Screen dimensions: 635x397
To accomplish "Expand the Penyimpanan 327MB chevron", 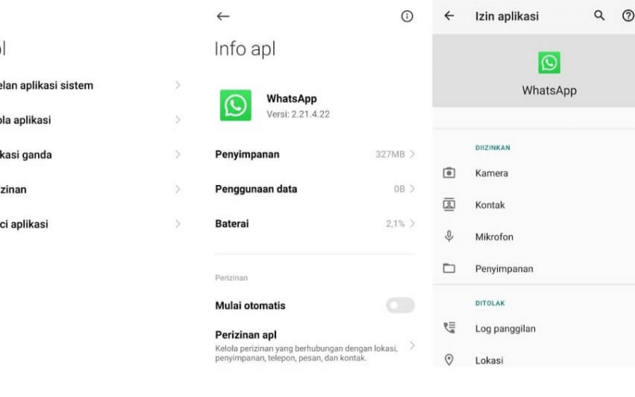I will [412, 154].
